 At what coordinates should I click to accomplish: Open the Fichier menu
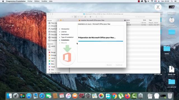pyautogui.click(x=30, y=1)
